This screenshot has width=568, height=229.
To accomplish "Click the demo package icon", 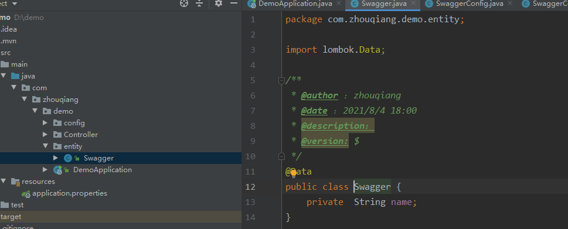I will (47, 111).
